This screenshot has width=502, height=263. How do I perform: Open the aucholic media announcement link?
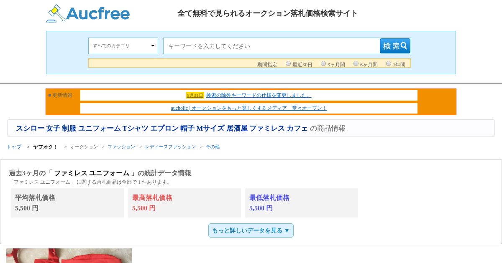(248, 108)
